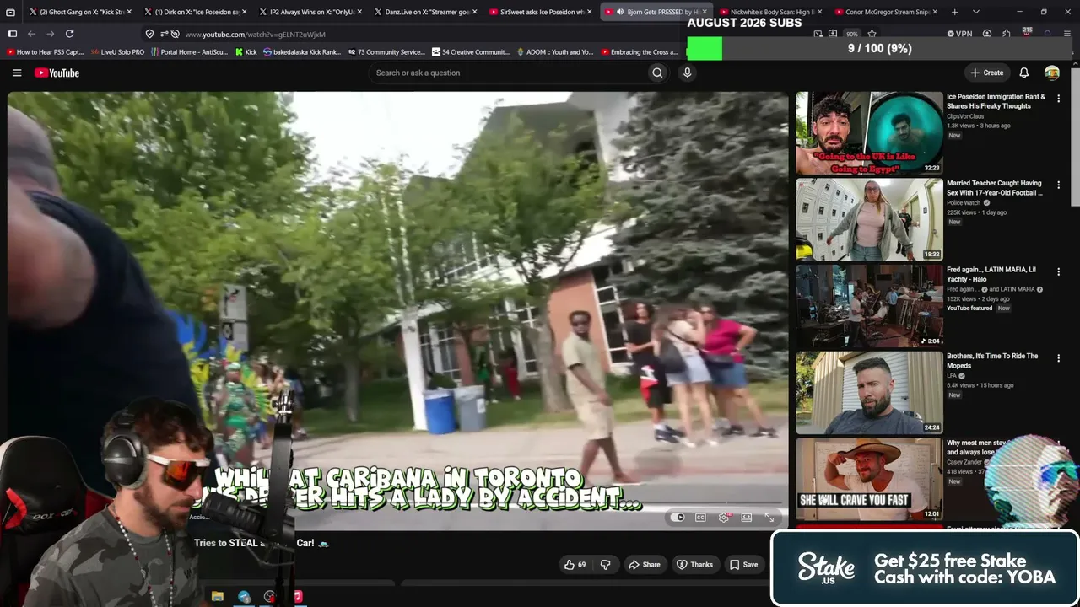1080x607 pixels.
Task: Open the Married Teacher Caught video thumbnail
Action: click(x=869, y=219)
